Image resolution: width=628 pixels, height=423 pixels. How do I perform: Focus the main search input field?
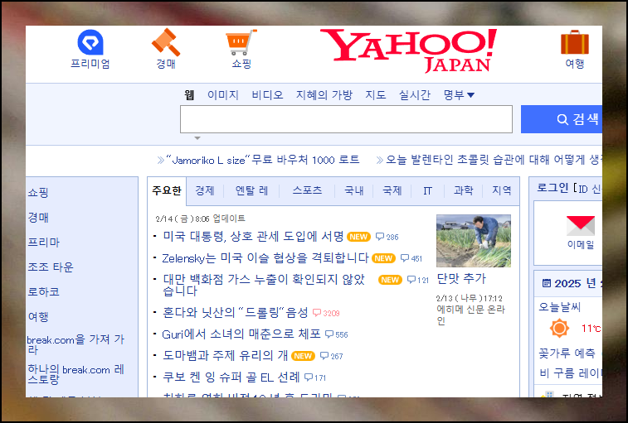click(x=346, y=119)
